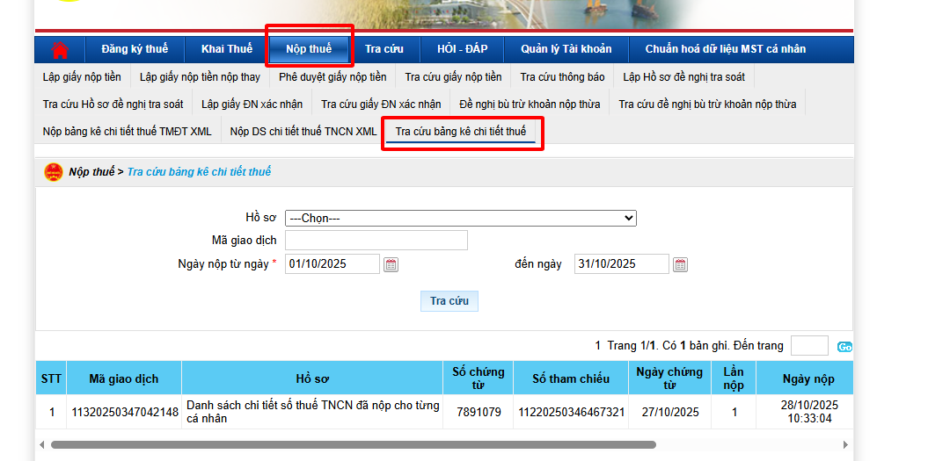Image resolution: width=950 pixels, height=461 pixels.
Task: Click the Tra cứu search button
Action: coord(449,301)
